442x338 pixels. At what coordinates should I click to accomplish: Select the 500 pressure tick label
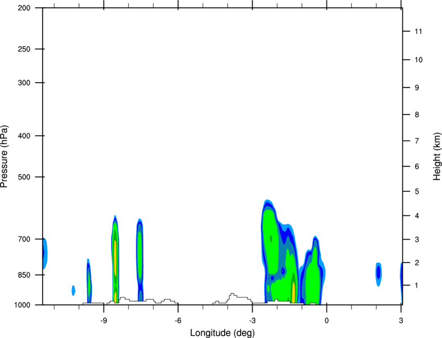24,177
